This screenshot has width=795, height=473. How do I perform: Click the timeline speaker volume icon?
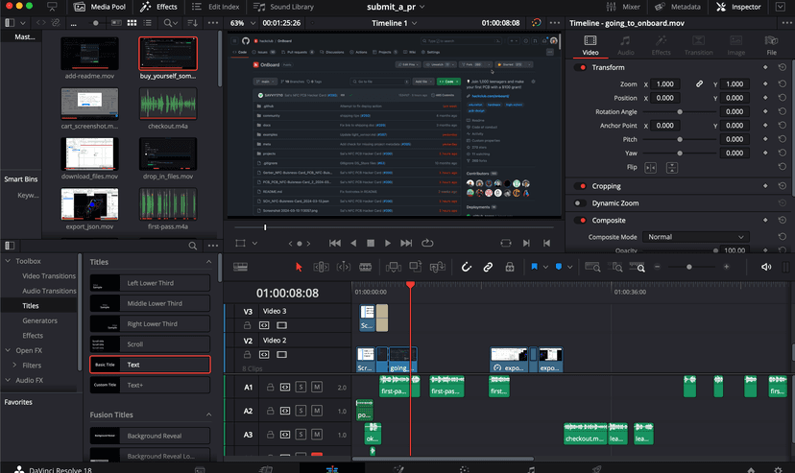tap(766, 267)
